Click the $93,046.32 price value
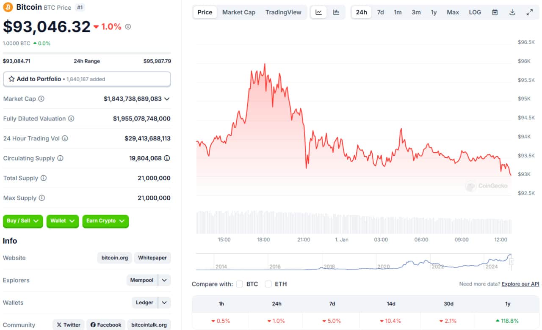Image resolution: width=542 pixels, height=330 pixels. tap(47, 27)
